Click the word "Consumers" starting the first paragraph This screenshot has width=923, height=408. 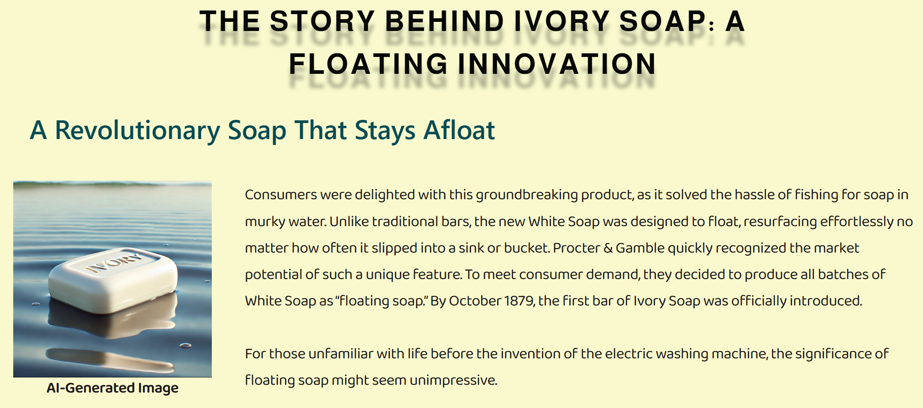pyautogui.click(x=281, y=195)
